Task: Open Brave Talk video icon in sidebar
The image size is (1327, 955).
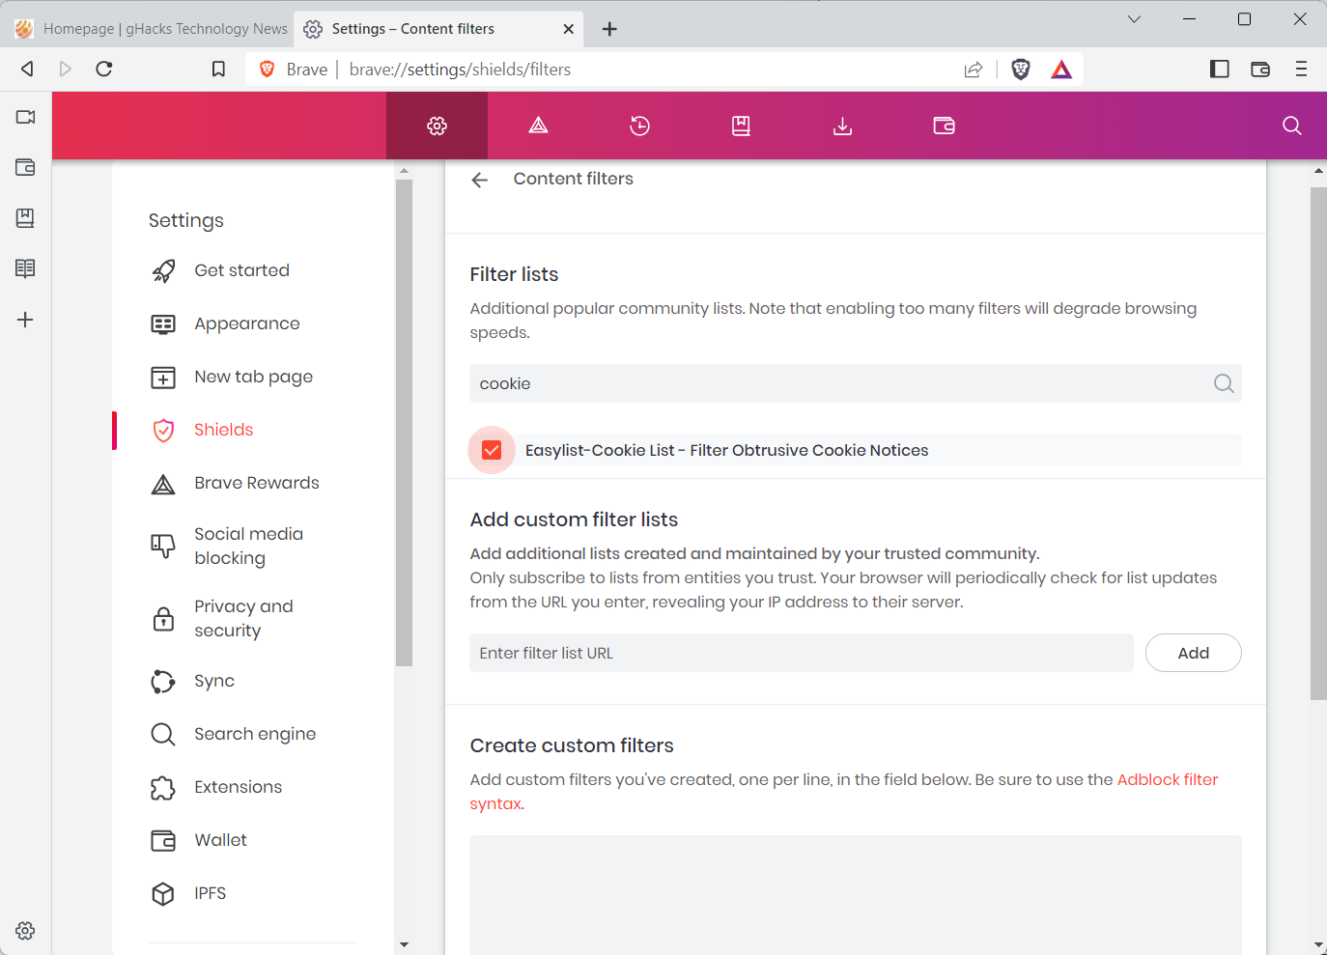Action: (25, 117)
